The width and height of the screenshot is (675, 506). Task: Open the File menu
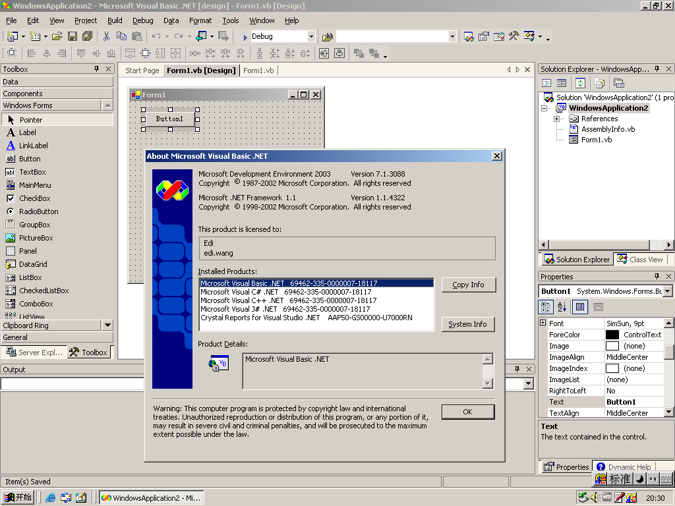pos(12,20)
